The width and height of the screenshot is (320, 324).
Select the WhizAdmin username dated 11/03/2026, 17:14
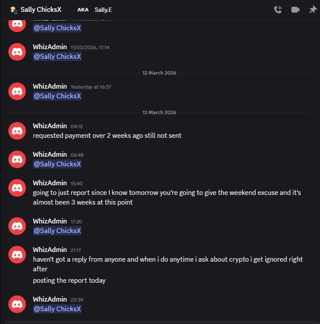[50, 47]
